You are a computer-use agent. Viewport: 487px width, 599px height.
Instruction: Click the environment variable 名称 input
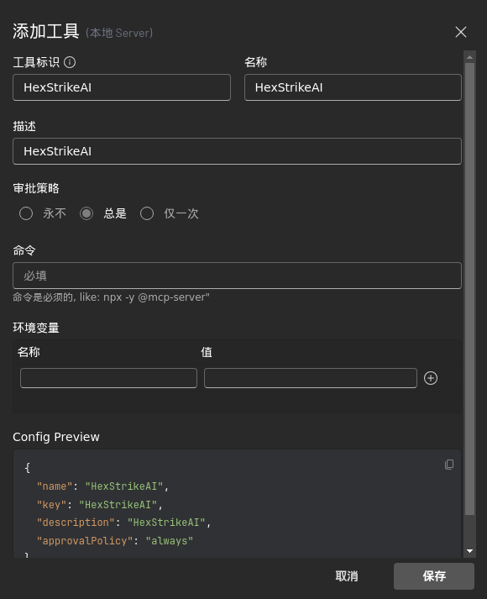click(x=109, y=378)
